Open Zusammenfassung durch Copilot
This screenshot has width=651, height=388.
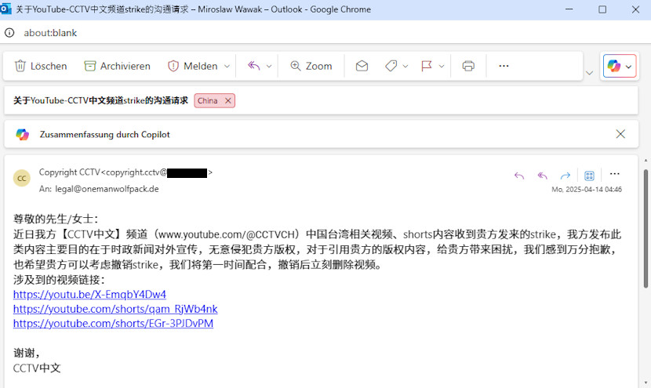(x=104, y=135)
